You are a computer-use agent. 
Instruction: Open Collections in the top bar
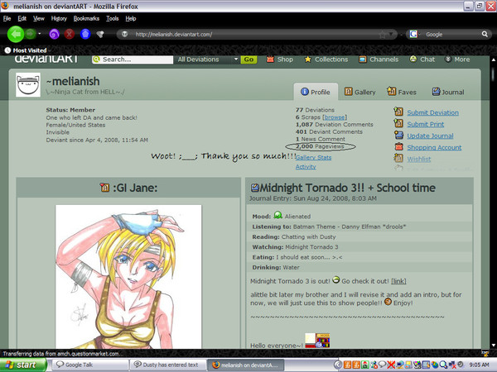click(x=326, y=60)
